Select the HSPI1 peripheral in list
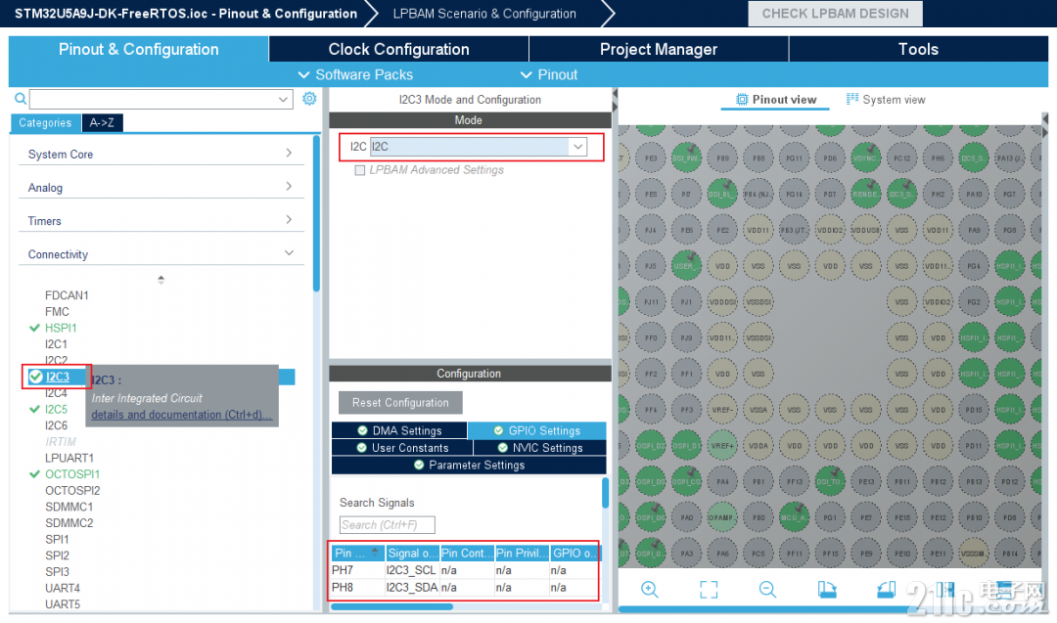This screenshot has width=1057, height=623. (x=61, y=328)
